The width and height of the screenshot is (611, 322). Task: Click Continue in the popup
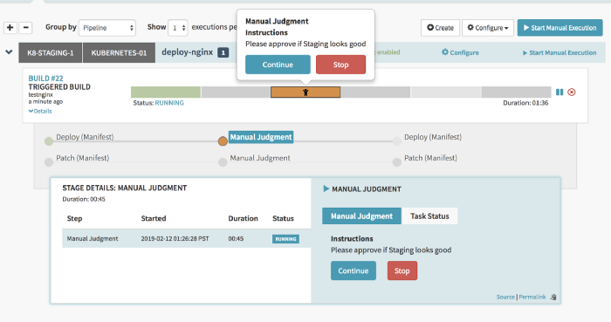278,65
